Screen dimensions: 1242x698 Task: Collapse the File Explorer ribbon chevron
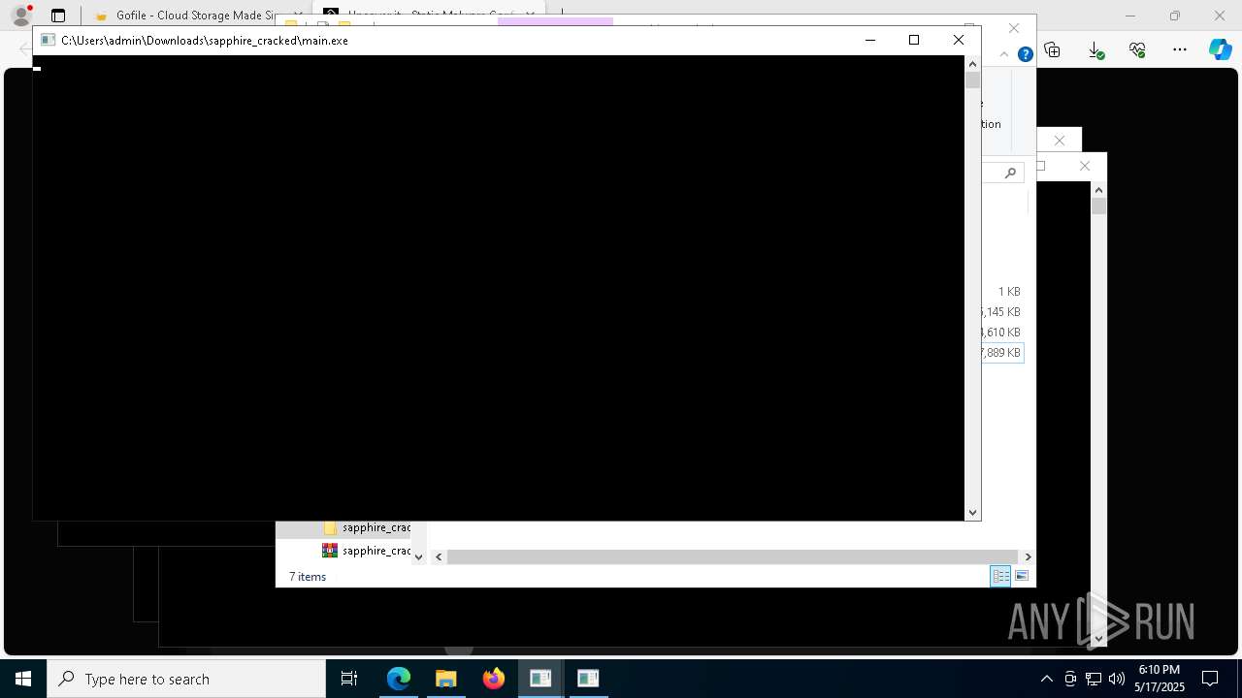tap(1004, 54)
